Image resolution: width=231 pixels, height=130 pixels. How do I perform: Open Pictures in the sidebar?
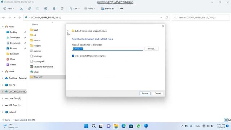click(13, 48)
